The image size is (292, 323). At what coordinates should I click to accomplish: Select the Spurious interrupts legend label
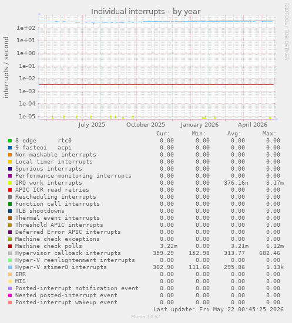coord(49,169)
